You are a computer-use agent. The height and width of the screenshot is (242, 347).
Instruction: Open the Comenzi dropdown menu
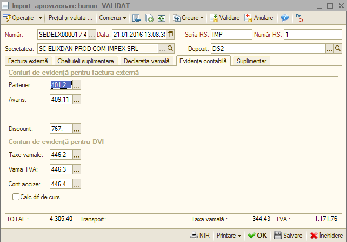point(112,18)
